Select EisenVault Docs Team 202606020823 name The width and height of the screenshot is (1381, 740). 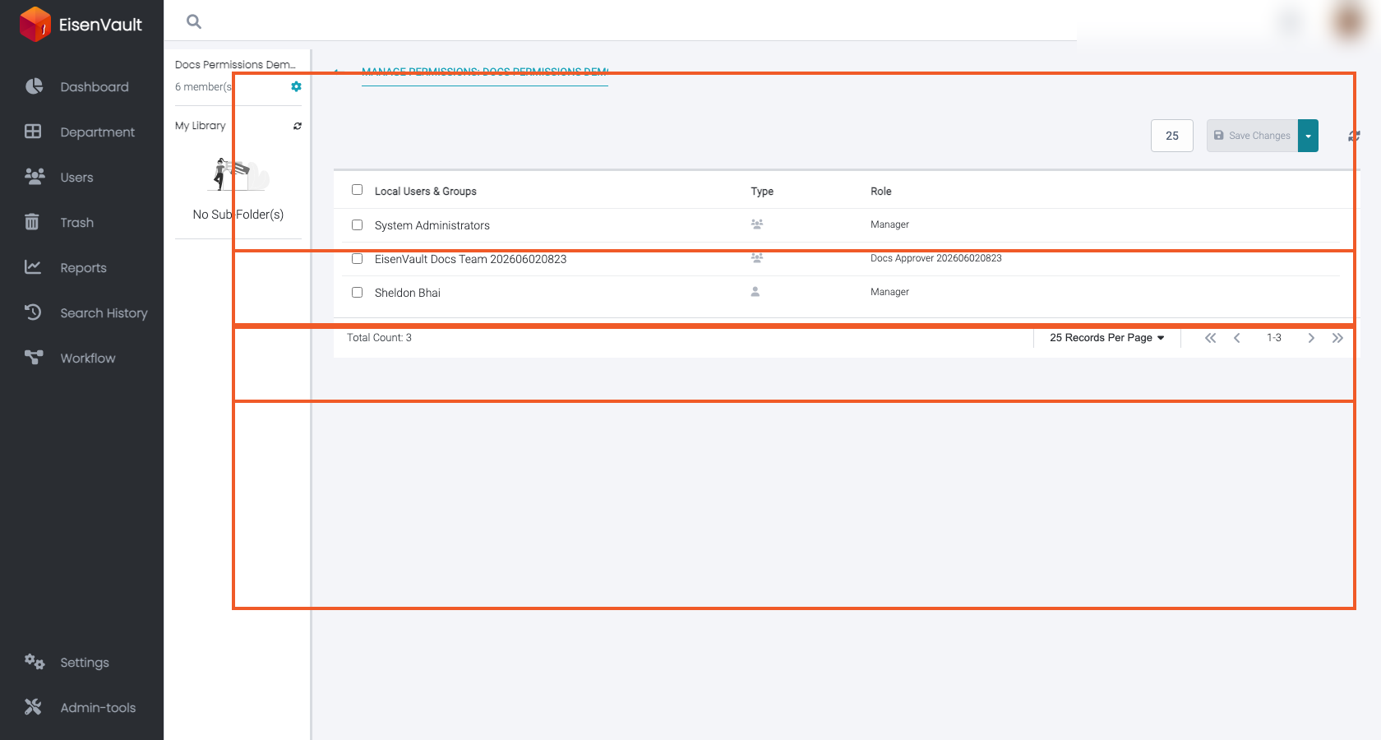click(470, 259)
